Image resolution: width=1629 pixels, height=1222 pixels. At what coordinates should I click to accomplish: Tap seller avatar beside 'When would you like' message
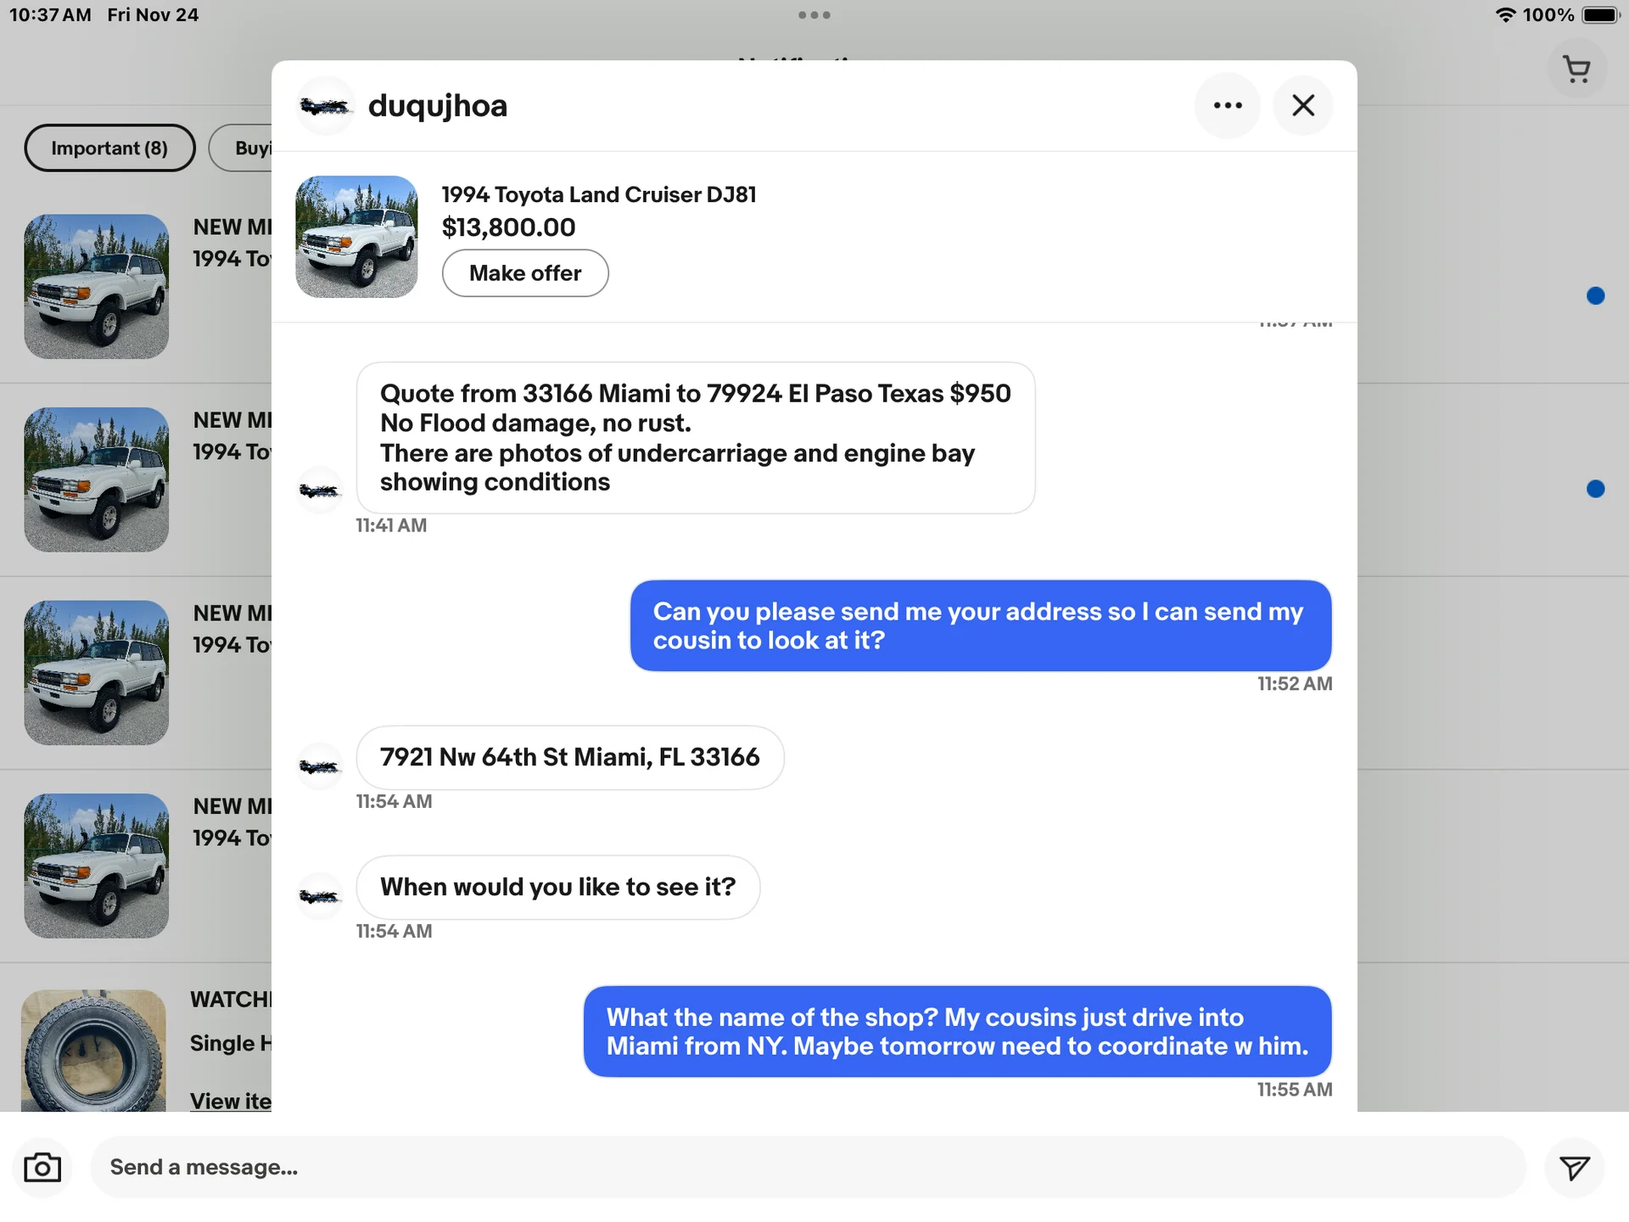click(x=319, y=897)
